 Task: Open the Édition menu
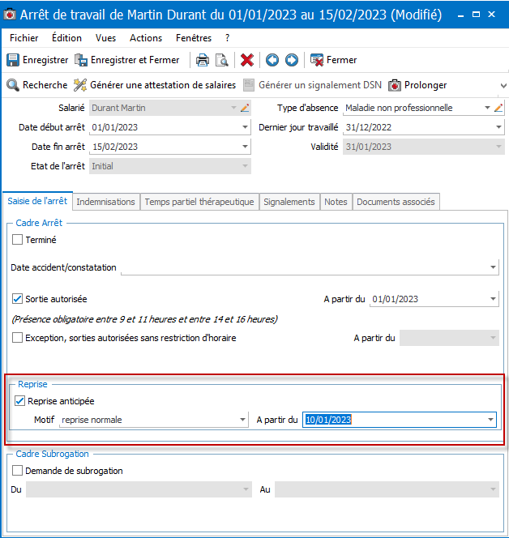pyautogui.click(x=66, y=38)
